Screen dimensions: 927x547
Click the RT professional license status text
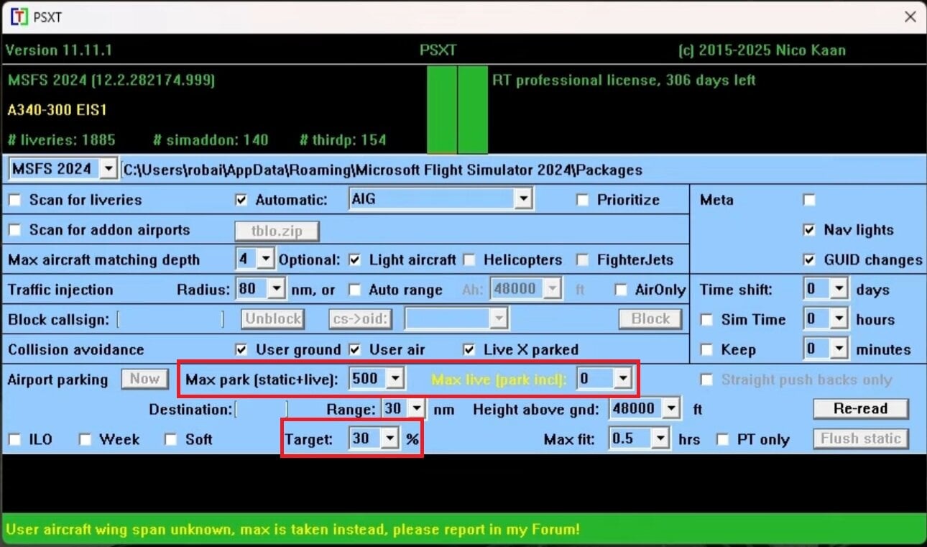[x=624, y=81]
